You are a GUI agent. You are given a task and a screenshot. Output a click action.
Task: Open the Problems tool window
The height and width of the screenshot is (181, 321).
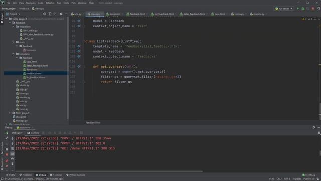(x=26, y=175)
